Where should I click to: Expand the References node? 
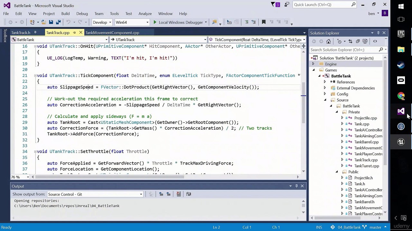(x=325, y=82)
